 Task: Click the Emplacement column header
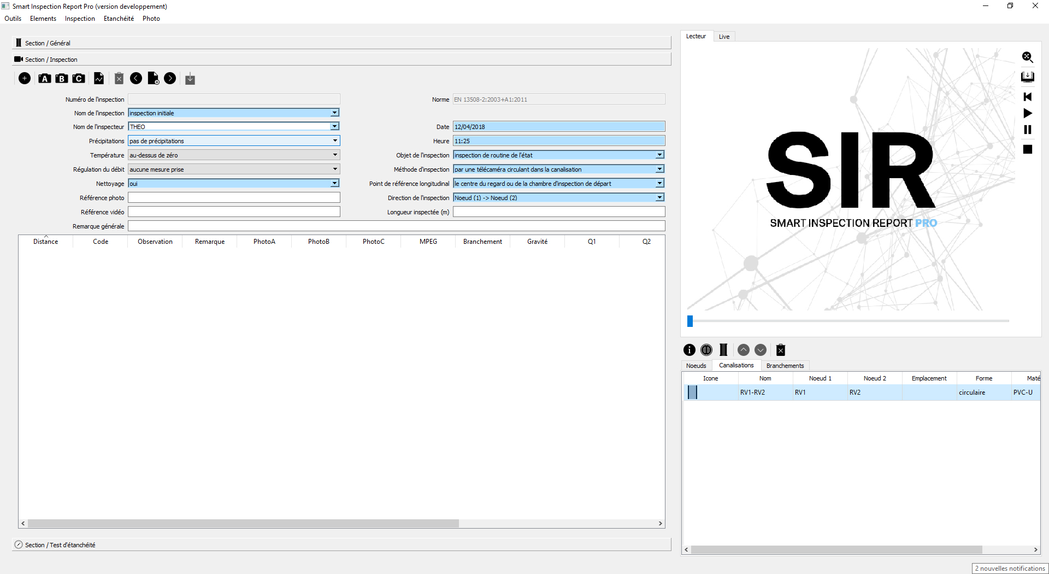coord(929,378)
